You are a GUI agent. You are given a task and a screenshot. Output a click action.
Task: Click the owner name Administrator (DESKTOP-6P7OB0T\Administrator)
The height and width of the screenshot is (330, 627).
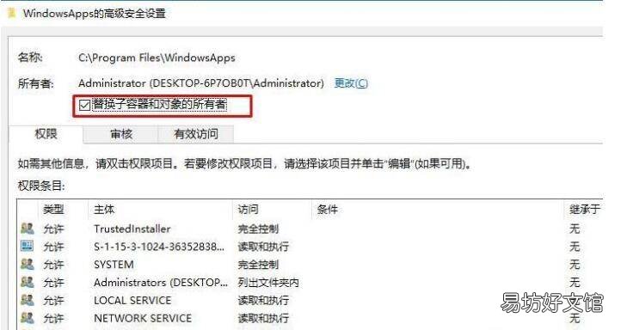[201, 83]
